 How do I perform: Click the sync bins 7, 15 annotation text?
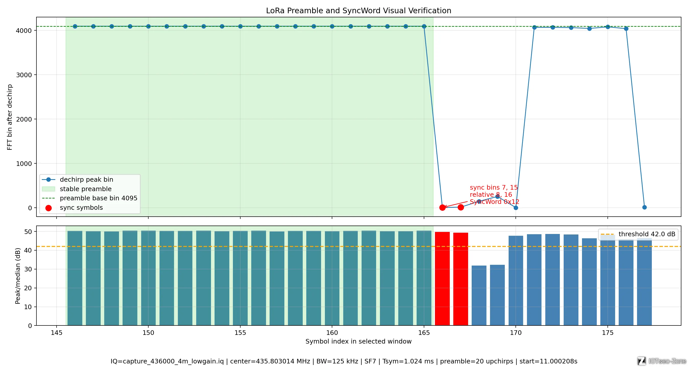[494, 188]
